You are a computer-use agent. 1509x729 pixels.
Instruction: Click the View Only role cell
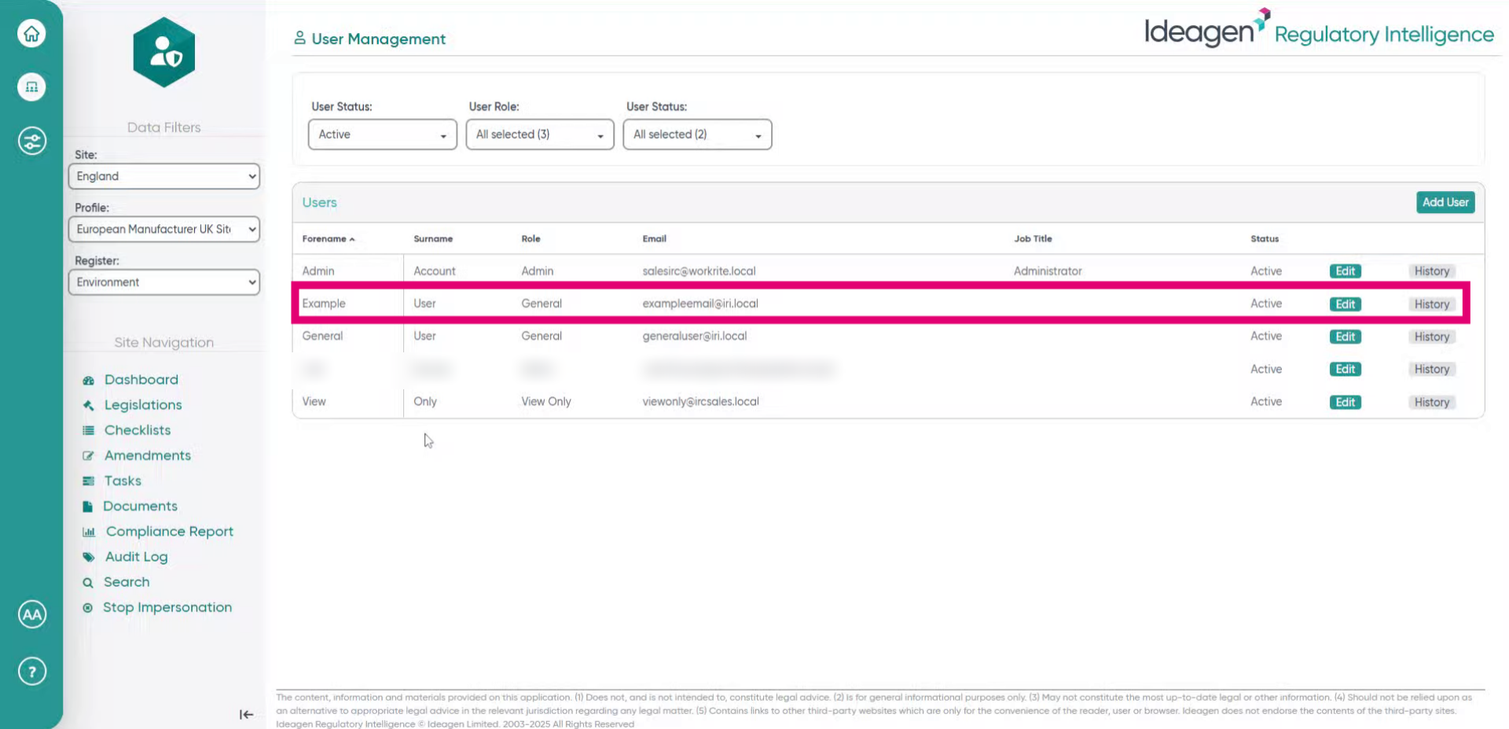[546, 402]
